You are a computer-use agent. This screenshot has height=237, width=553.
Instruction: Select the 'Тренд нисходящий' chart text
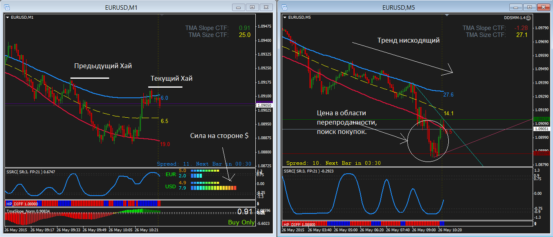point(408,41)
